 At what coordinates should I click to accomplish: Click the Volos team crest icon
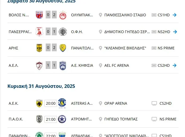pyautogui.click(x=39, y=15)
